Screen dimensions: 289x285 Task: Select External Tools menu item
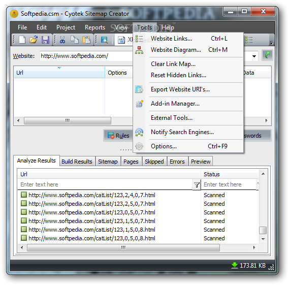188,118
